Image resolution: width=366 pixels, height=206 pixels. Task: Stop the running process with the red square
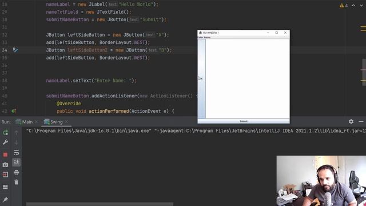(x=5, y=154)
